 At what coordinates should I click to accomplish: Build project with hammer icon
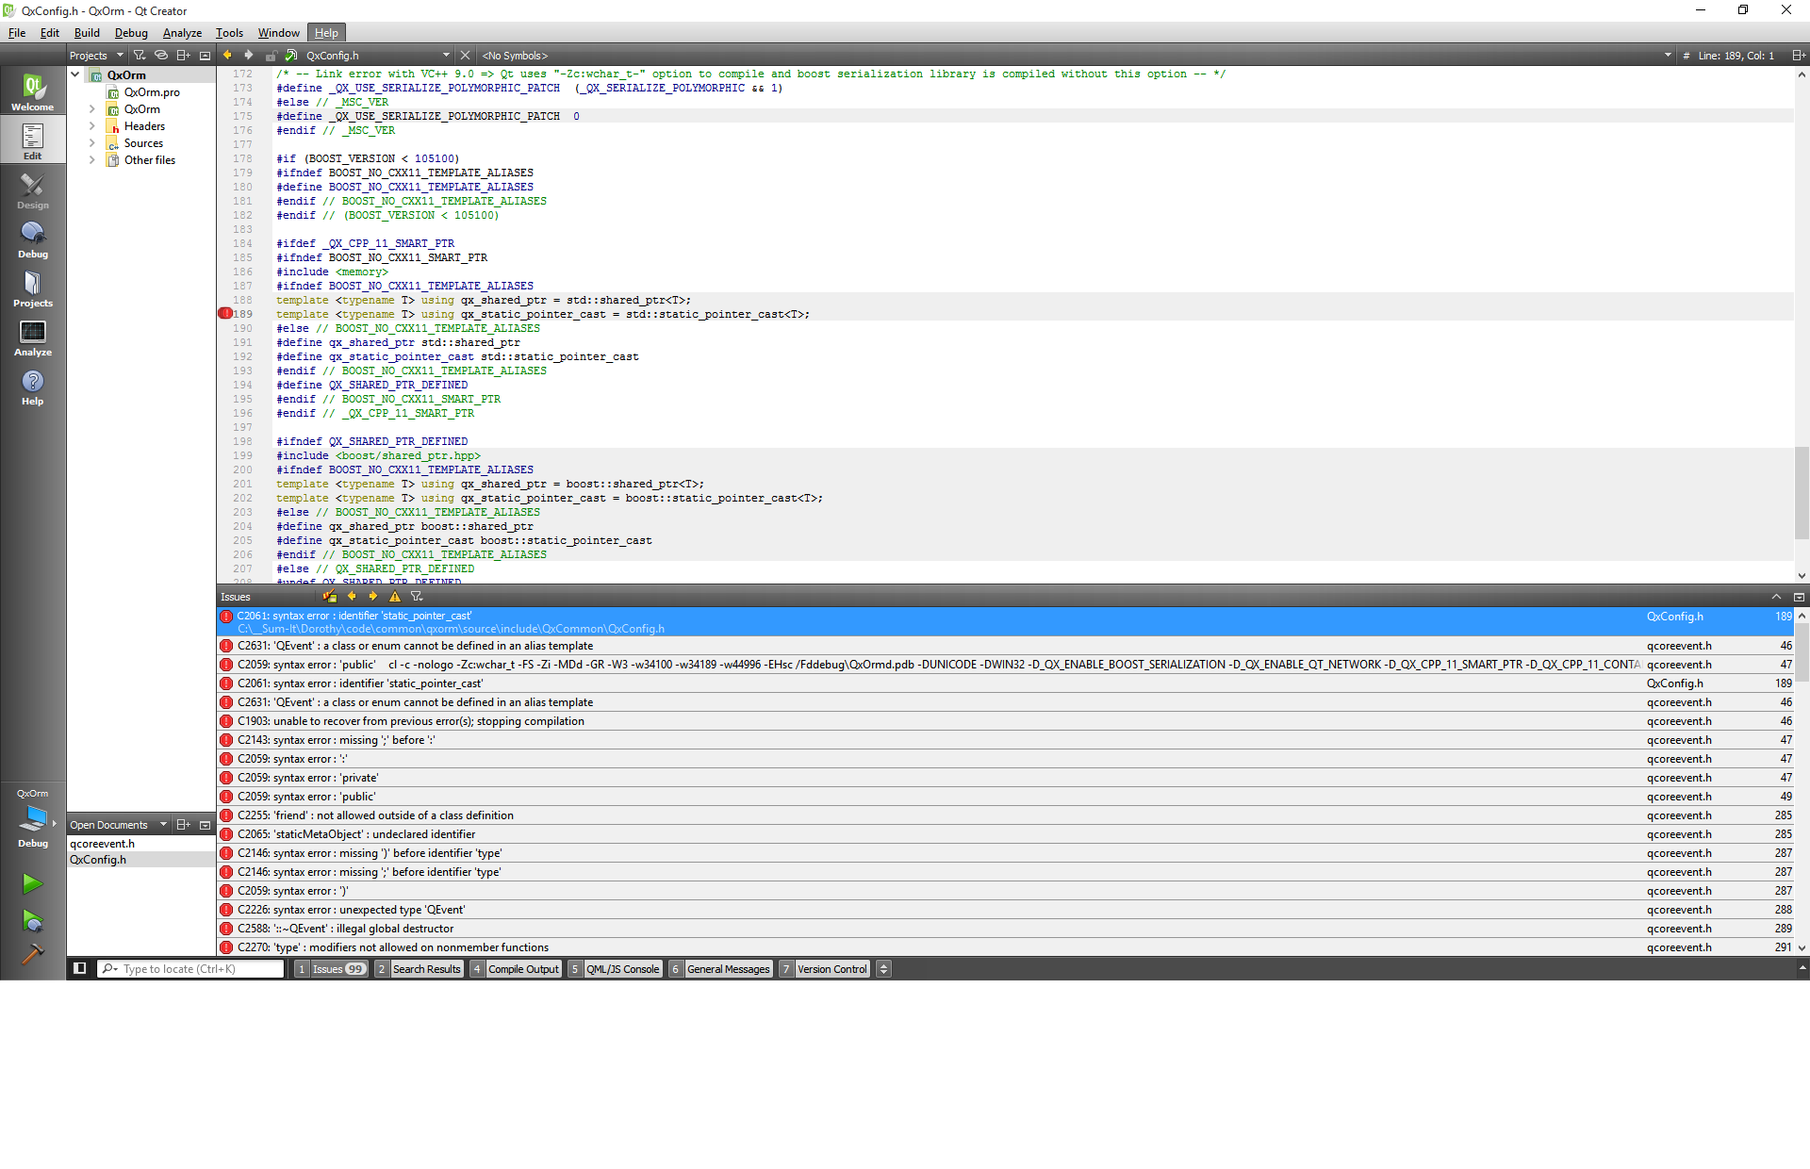33,954
